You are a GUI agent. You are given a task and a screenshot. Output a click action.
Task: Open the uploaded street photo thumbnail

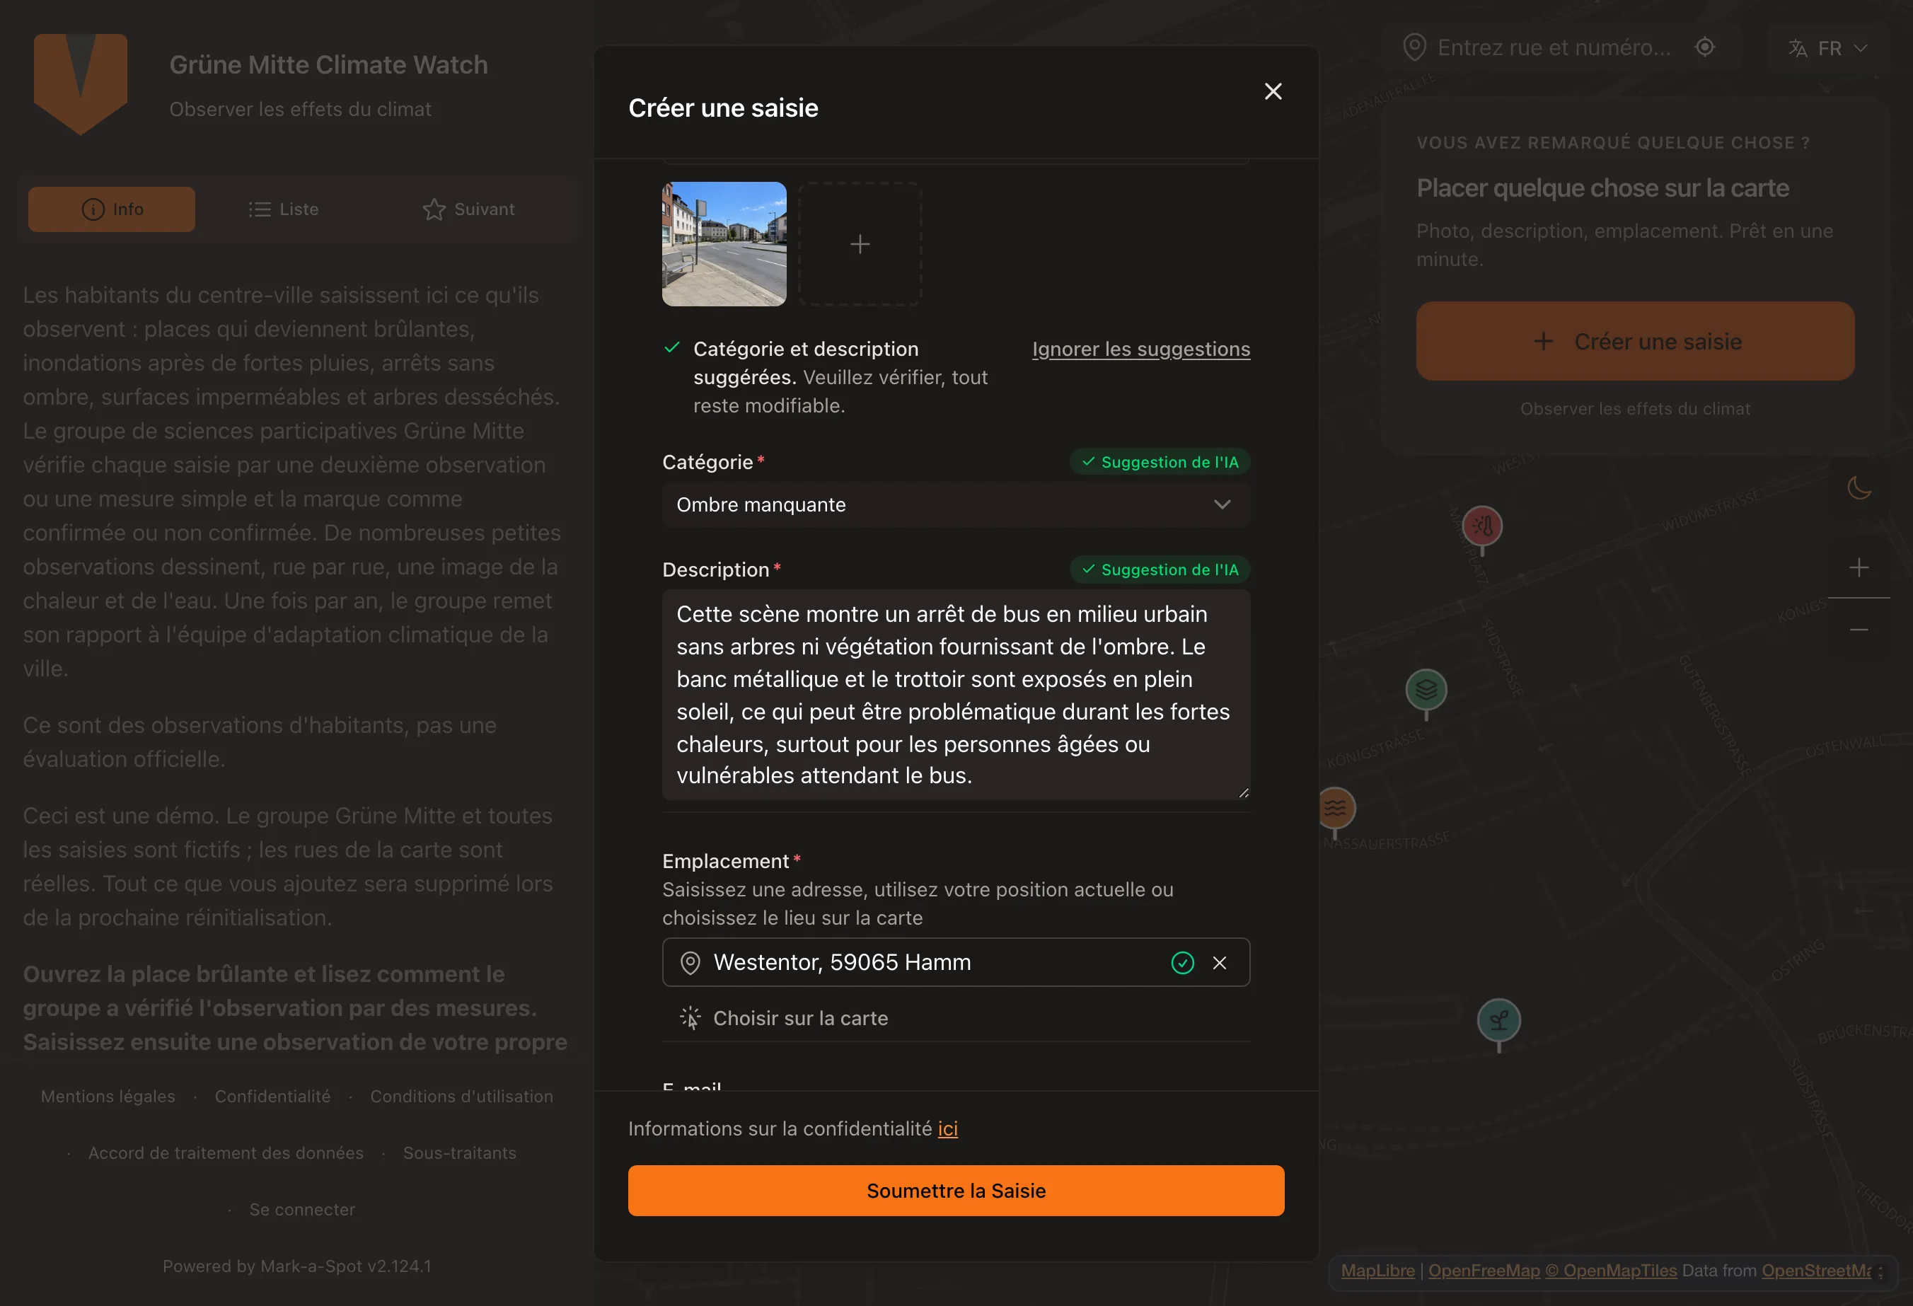pyautogui.click(x=724, y=243)
